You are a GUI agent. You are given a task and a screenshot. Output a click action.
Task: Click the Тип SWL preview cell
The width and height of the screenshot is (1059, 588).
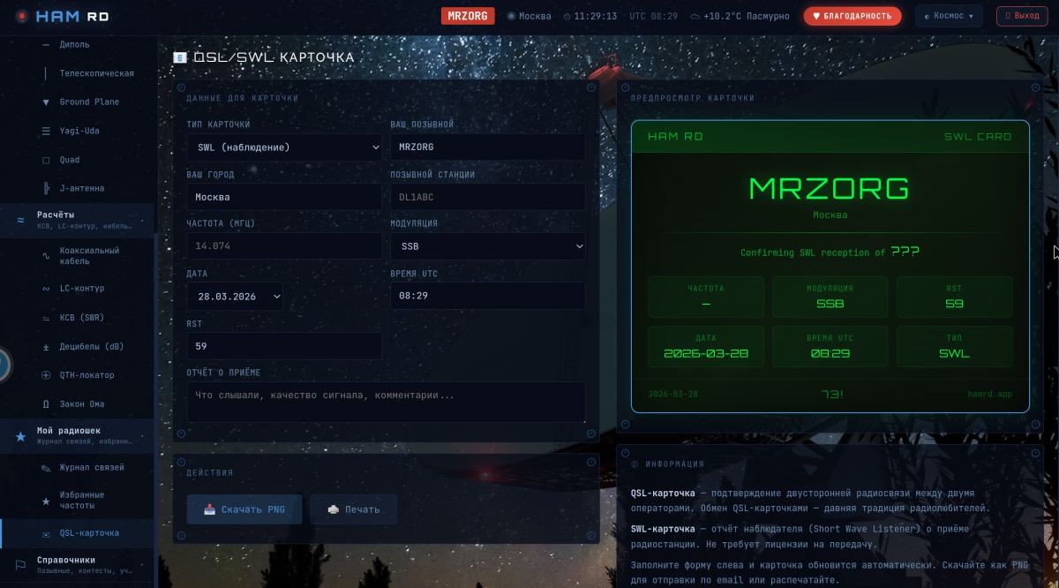coord(955,346)
